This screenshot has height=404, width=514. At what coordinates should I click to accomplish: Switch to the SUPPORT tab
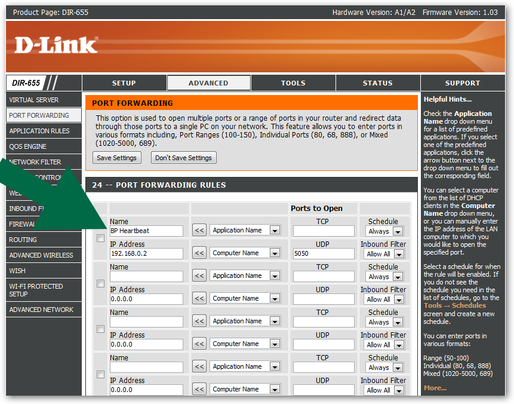point(463,83)
